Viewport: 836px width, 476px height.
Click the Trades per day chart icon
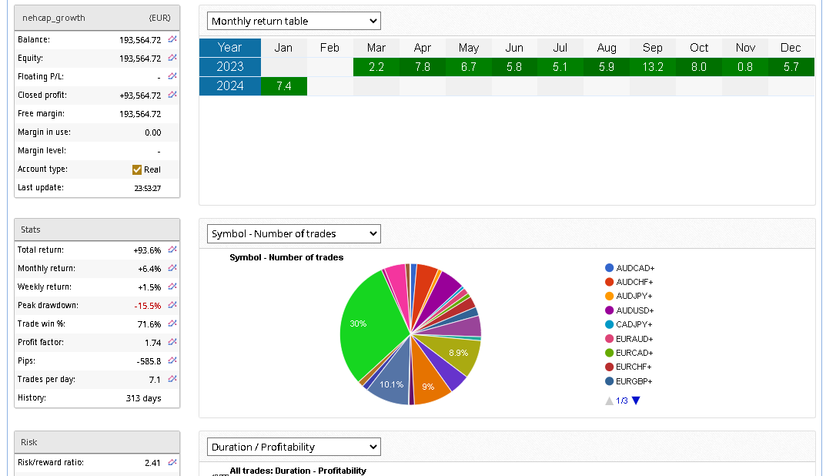pos(172,379)
